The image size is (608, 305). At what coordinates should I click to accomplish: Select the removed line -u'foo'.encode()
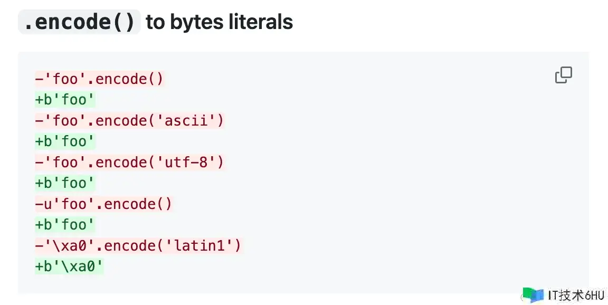tap(104, 204)
